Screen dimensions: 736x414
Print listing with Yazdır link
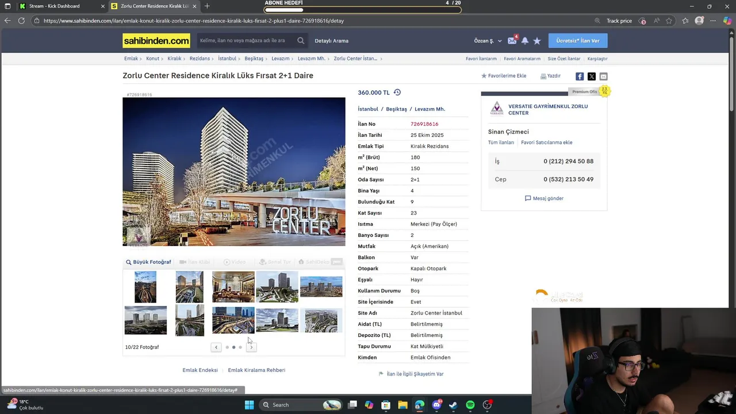click(x=550, y=76)
